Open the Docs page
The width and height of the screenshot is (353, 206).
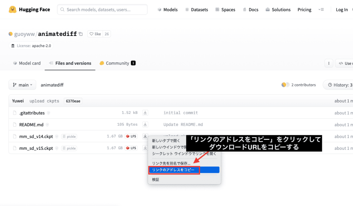point(251,9)
